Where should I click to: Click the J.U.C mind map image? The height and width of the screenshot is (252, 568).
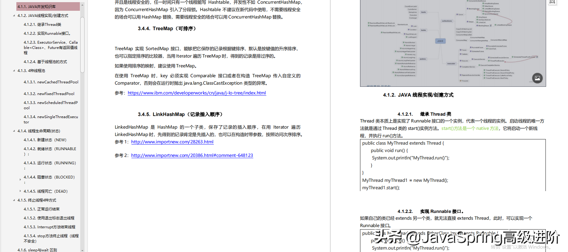pyautogui.click(x=453, y=43)
